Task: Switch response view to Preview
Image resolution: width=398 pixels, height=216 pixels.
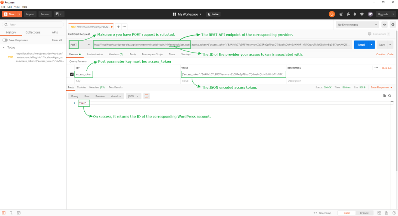Action: click(100, 96)
